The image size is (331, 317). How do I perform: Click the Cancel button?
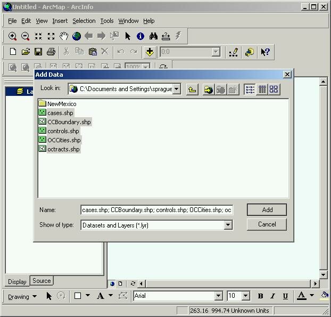pos(267,224)
